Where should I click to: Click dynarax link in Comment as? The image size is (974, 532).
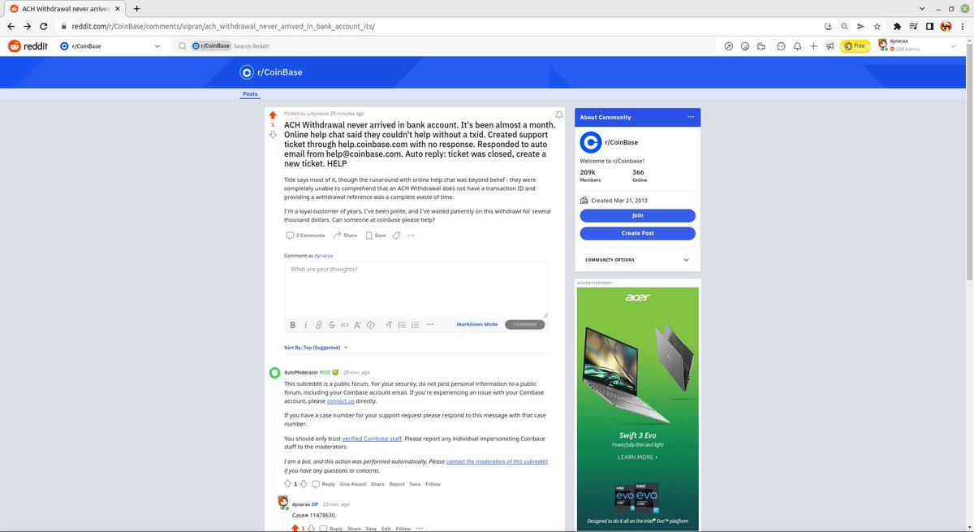click(324, 256)
